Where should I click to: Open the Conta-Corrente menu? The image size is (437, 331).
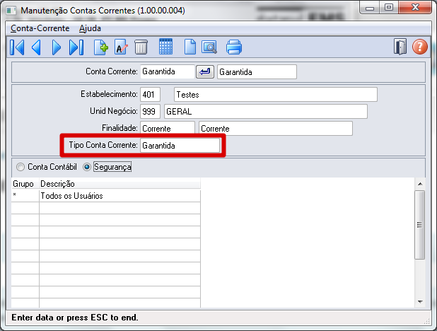40,28
